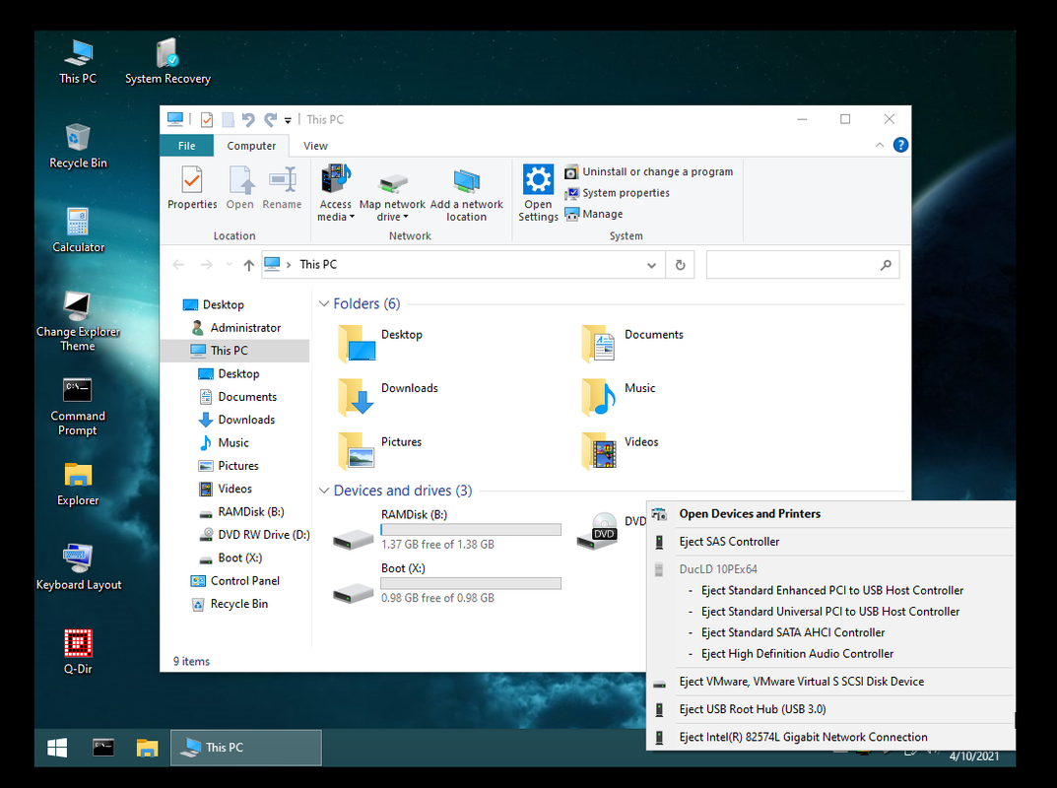Select Administrator in navigation pane
Screen dimensions: 1057x788
[x=236, y=328]
